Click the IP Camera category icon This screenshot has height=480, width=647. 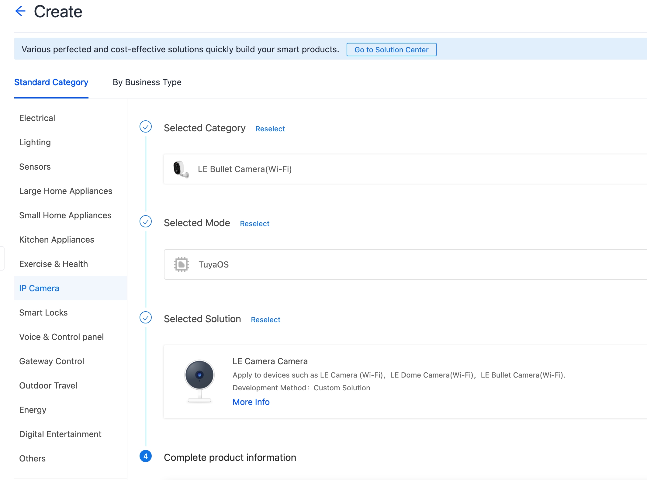[x=39, y=288]
